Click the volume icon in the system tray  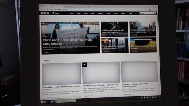156,97
